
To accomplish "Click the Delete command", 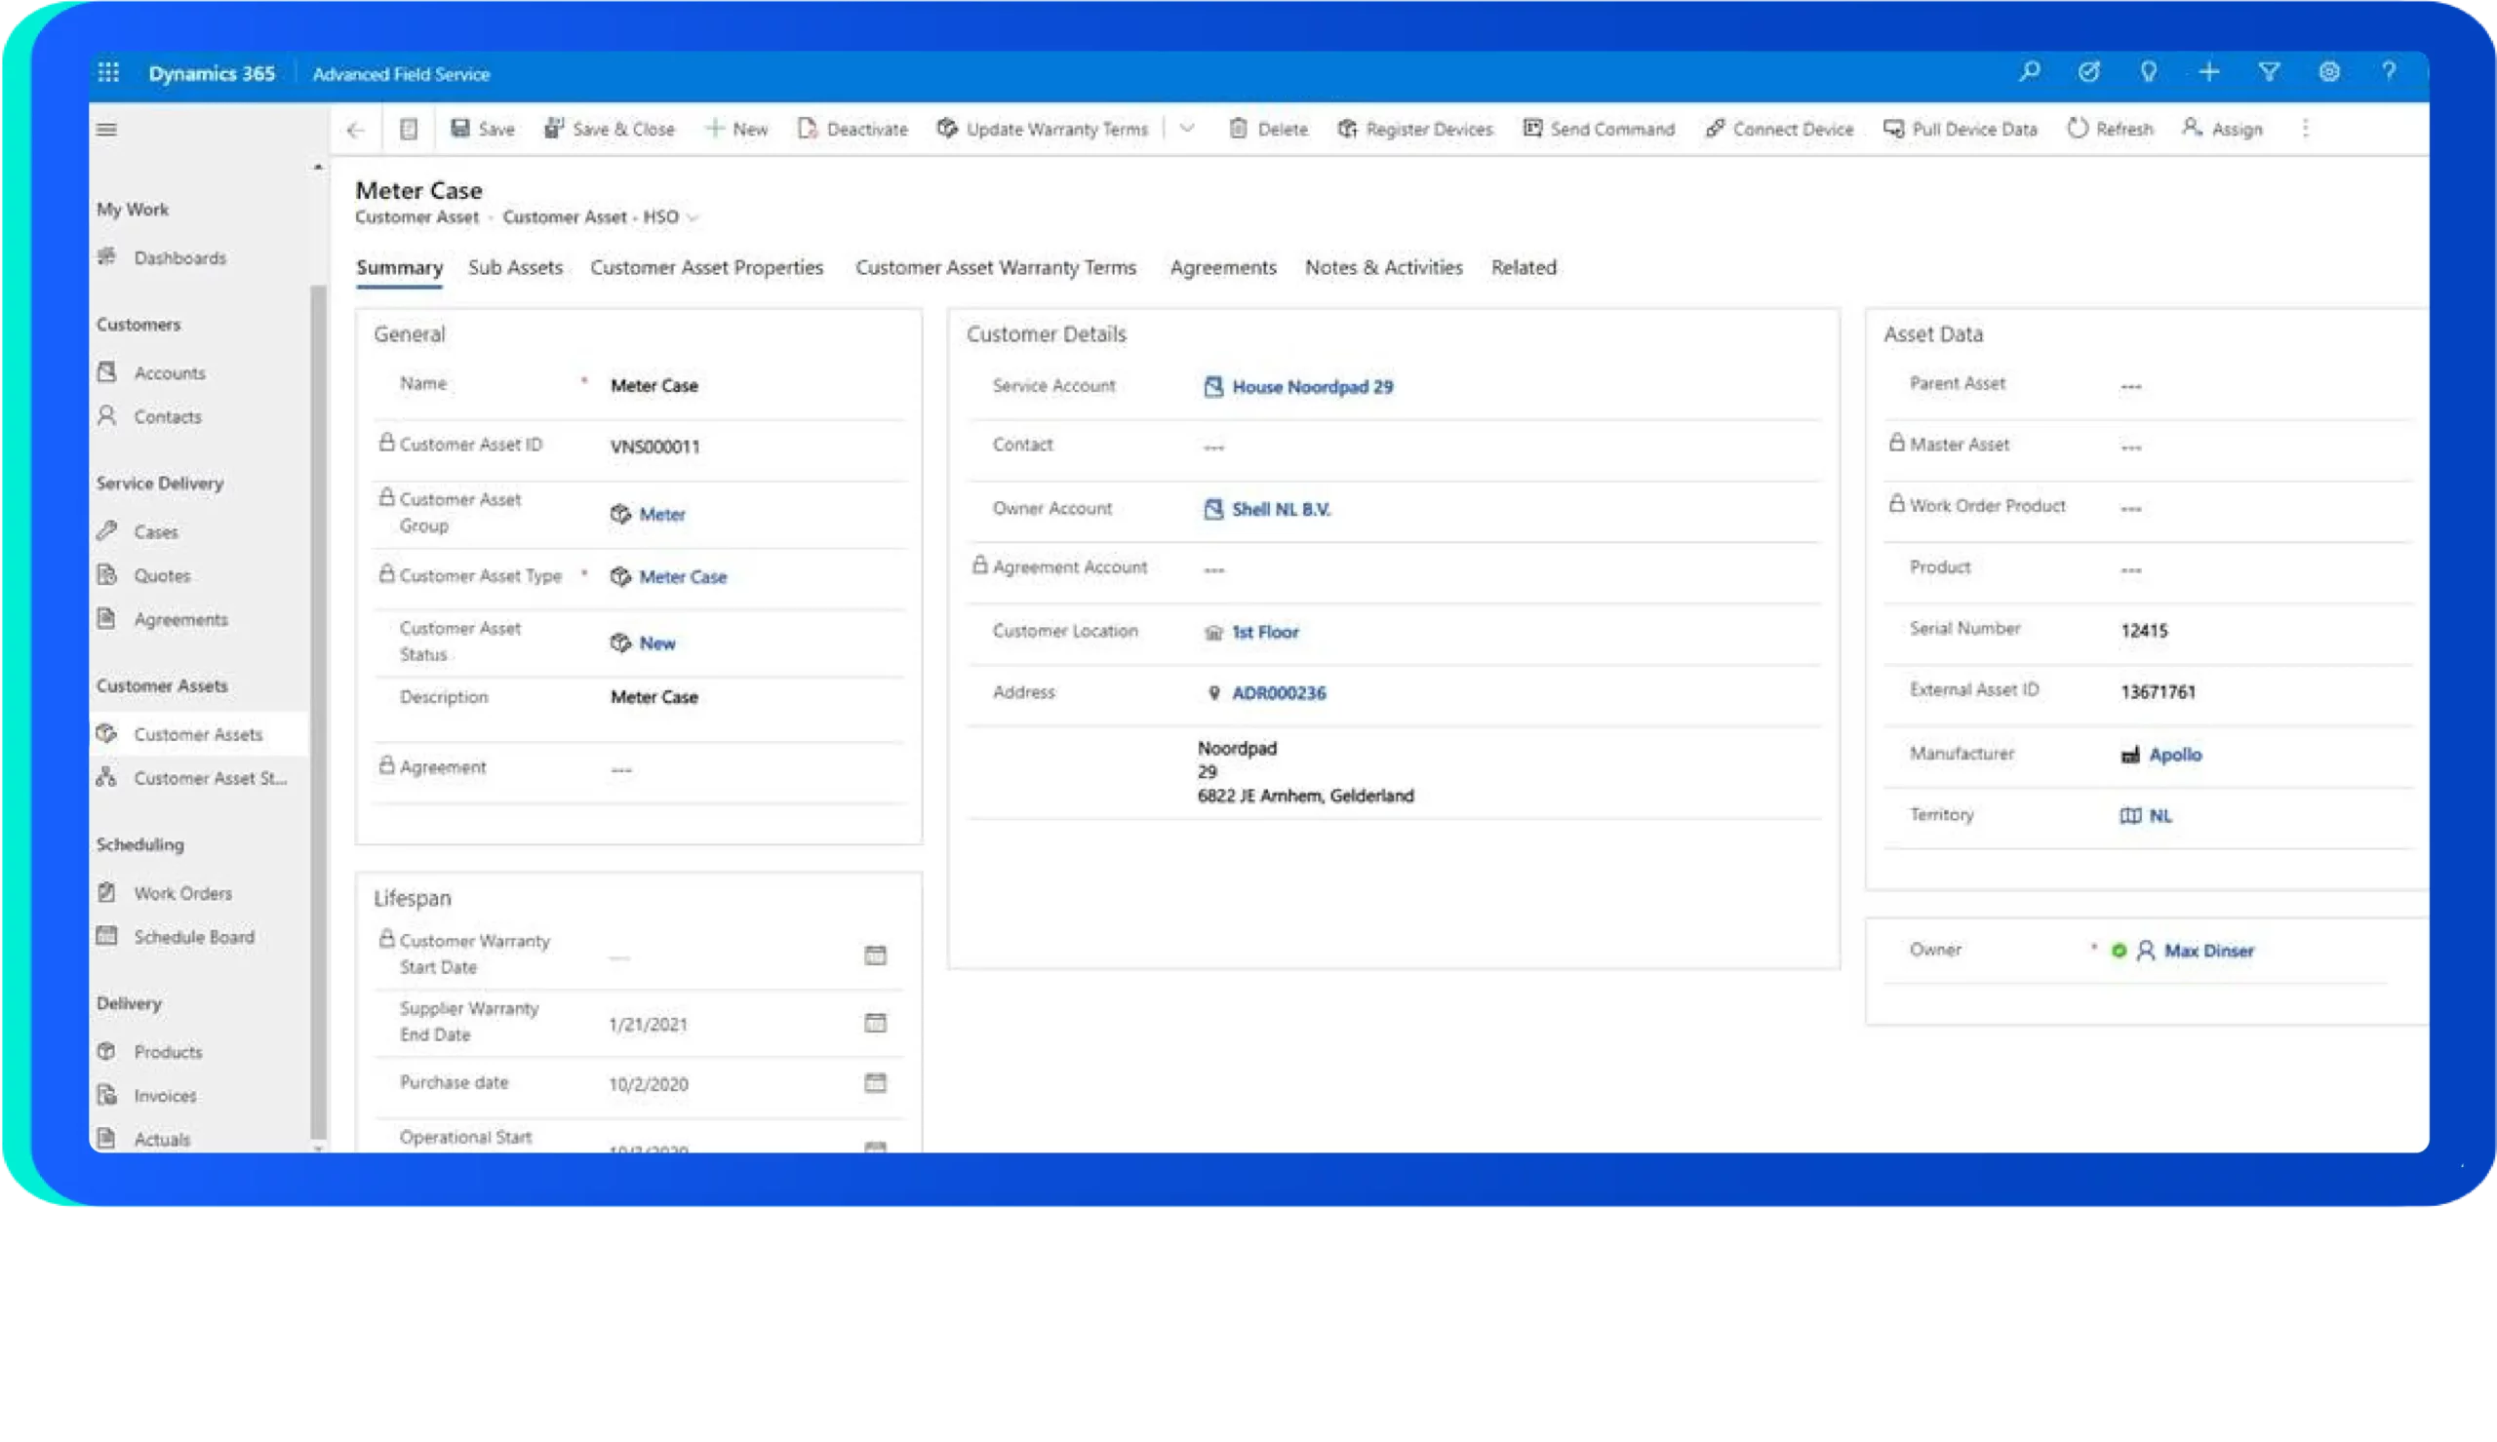I will click(1269, 129).
